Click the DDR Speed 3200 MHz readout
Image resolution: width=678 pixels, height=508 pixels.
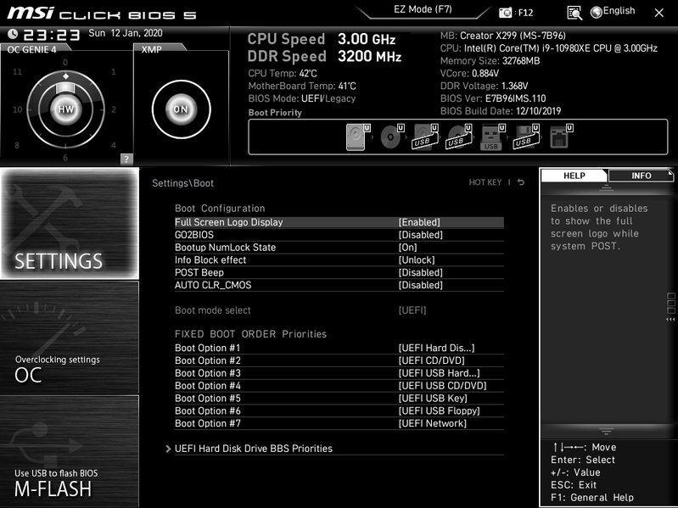coord(324,56)
